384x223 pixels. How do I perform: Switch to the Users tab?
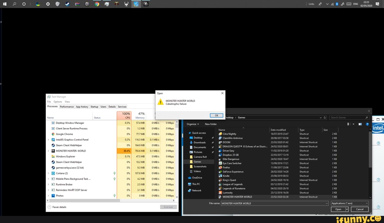[103, 107]
